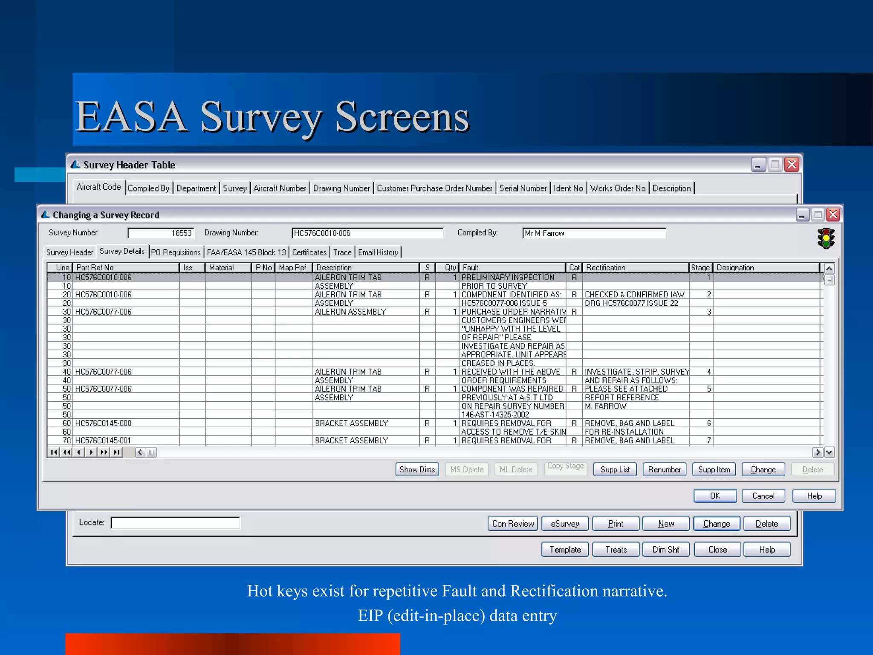The width and height of the screenshot is (873, 655).
Task: Select Customer Purchase Order Number tab
Action: [x=434, y=188]
